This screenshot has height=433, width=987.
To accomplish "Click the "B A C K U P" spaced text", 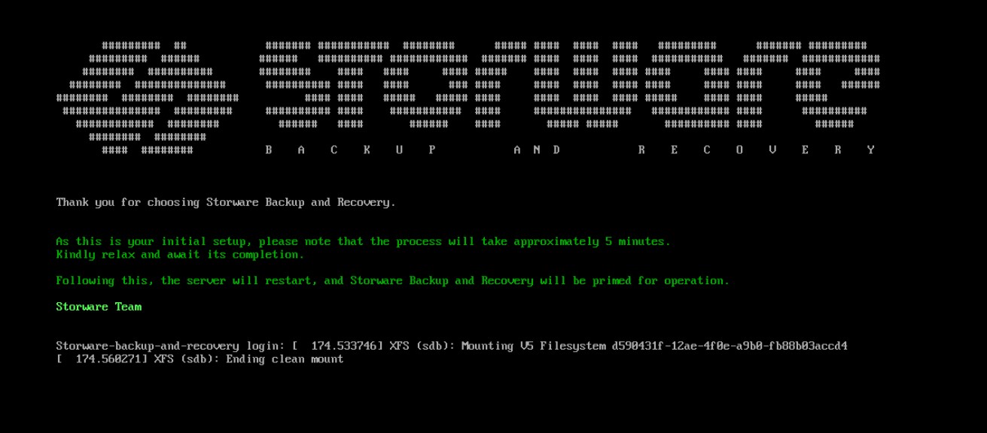I will point(350,150).
